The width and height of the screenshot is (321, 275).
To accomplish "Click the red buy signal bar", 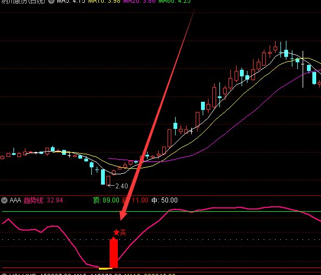I will (x=113, y=253).
